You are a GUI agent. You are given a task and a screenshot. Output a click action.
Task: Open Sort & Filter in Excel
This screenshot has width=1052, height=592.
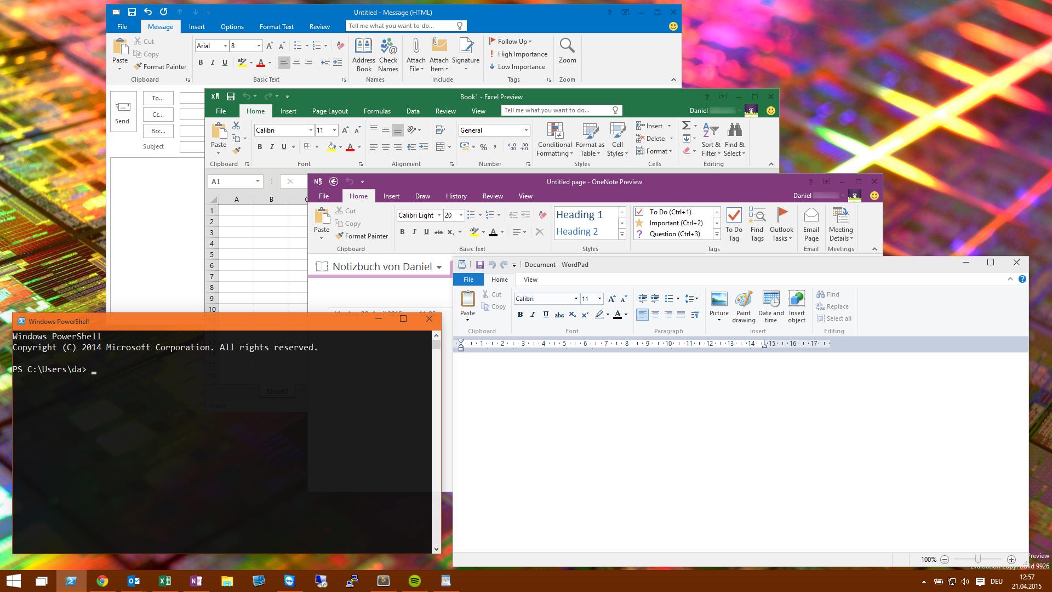(711, 139)
